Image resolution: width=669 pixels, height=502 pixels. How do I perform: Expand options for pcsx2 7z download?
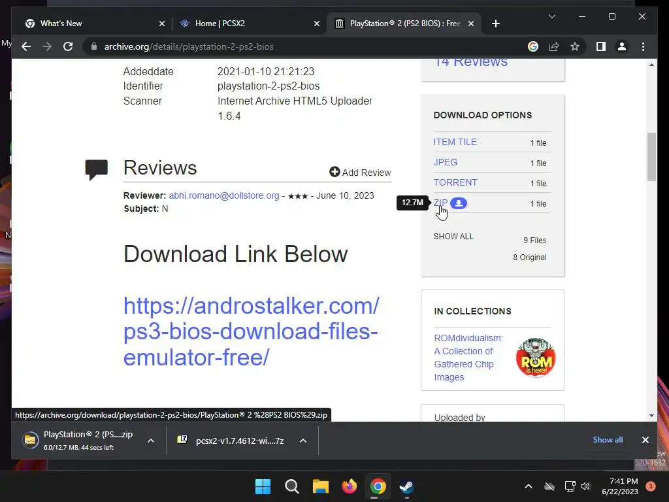[x=303, y=441]
